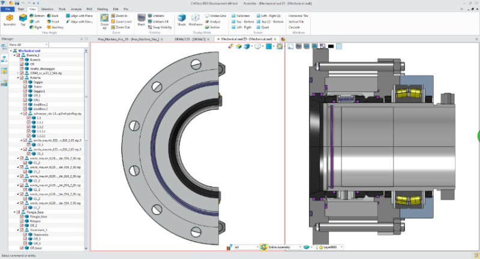
Task: Toggle the Ritegno part checkbox
Action: [22, 221]
